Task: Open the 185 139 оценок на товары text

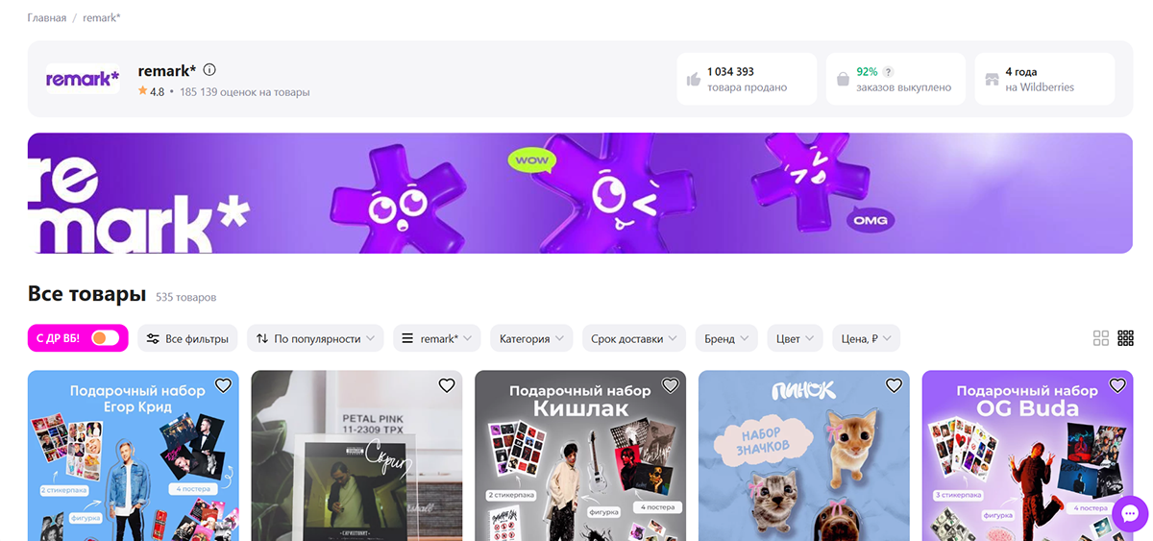Action: pyautogui.click(x=244, y=92)
